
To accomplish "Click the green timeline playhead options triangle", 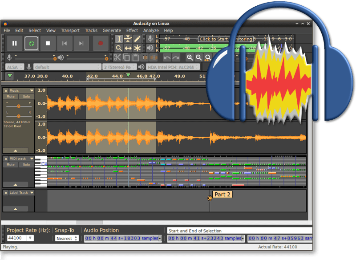I will (x=10, y=76).
